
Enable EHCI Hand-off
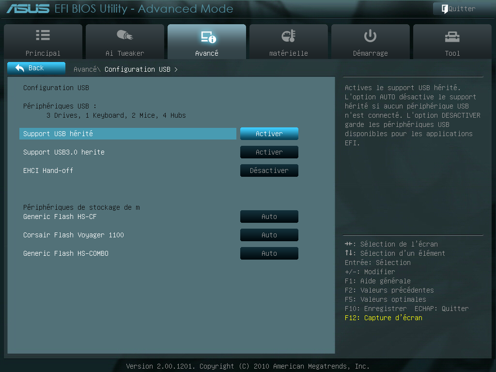tap(269, 170)
